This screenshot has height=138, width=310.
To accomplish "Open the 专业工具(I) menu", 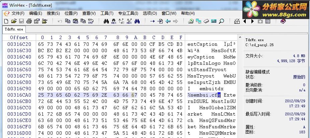I will click(128, 13).
